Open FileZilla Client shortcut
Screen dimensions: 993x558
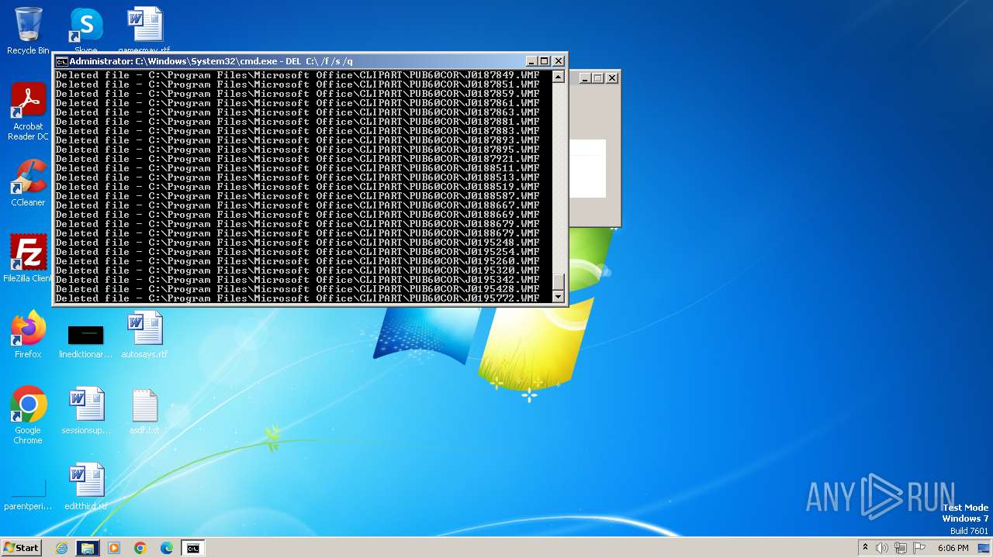[x=28, y=259]
